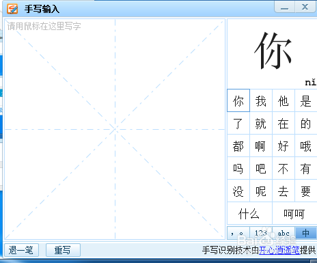The image size is (317, 263).
Task: Insert the character 哦
Action: pos(306,146)
